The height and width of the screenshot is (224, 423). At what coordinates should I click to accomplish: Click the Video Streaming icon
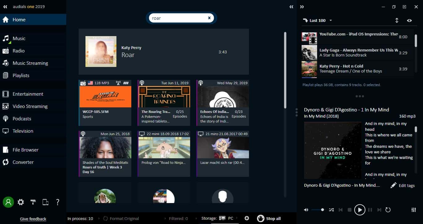(x=6, y=106)
